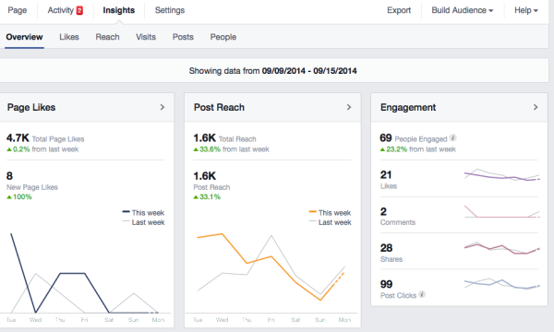Open the Build Audience dropdown

[x=463, y=10]
